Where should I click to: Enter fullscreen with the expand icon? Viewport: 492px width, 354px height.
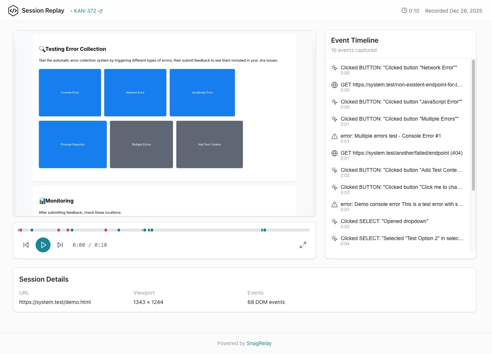tap(303, 245)
